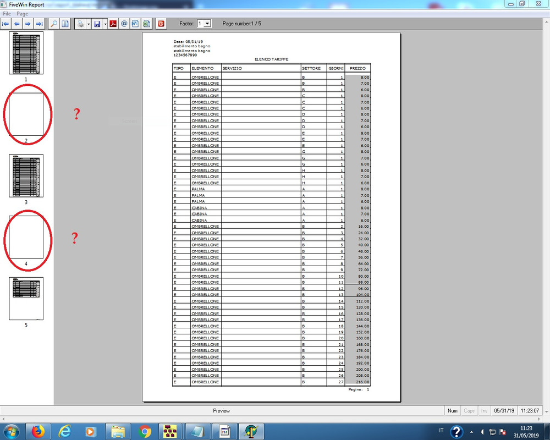Advance to the next page arrow
Image resolution: width=550 pixels, height=440 pixels.
pyautogui.click(x=28, y=24)
